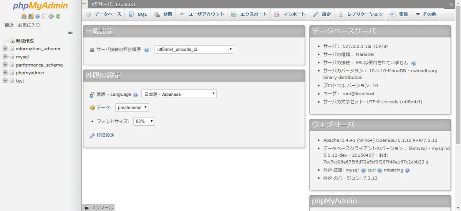Open the その他 more menu

click(x=426, y=14)
